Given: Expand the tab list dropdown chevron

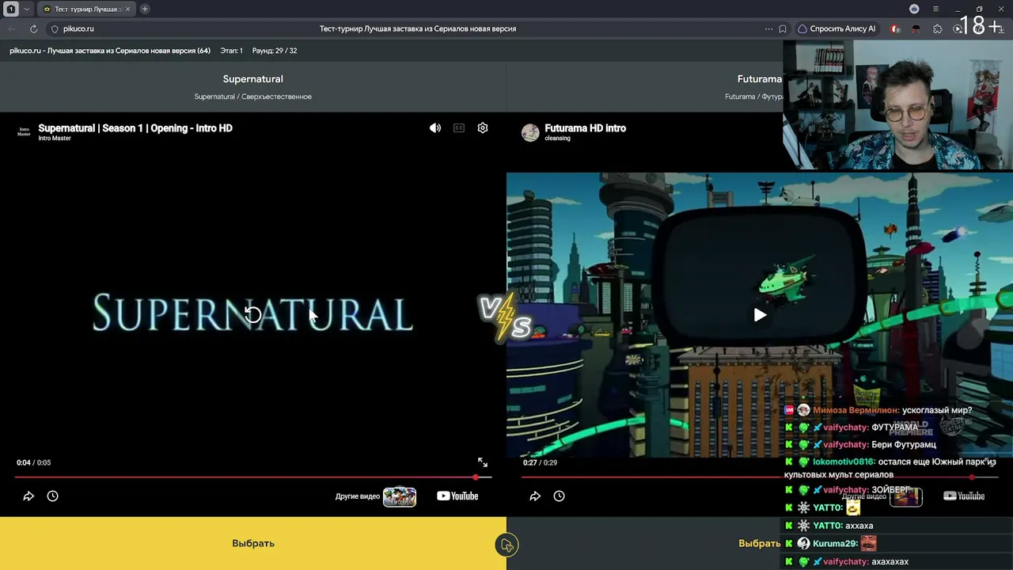Looking at the screenshot, I should click(27, 9).
